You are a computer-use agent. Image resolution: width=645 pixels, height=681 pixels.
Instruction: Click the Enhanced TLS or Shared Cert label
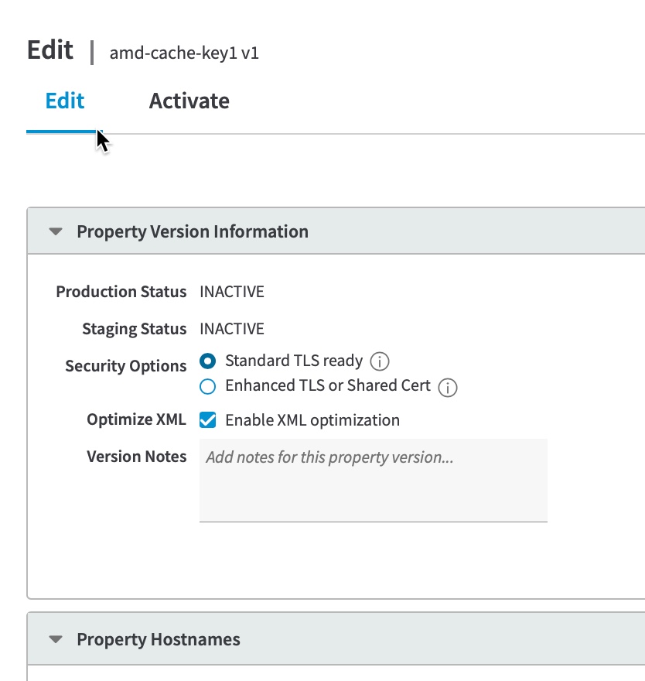point(327,385)
